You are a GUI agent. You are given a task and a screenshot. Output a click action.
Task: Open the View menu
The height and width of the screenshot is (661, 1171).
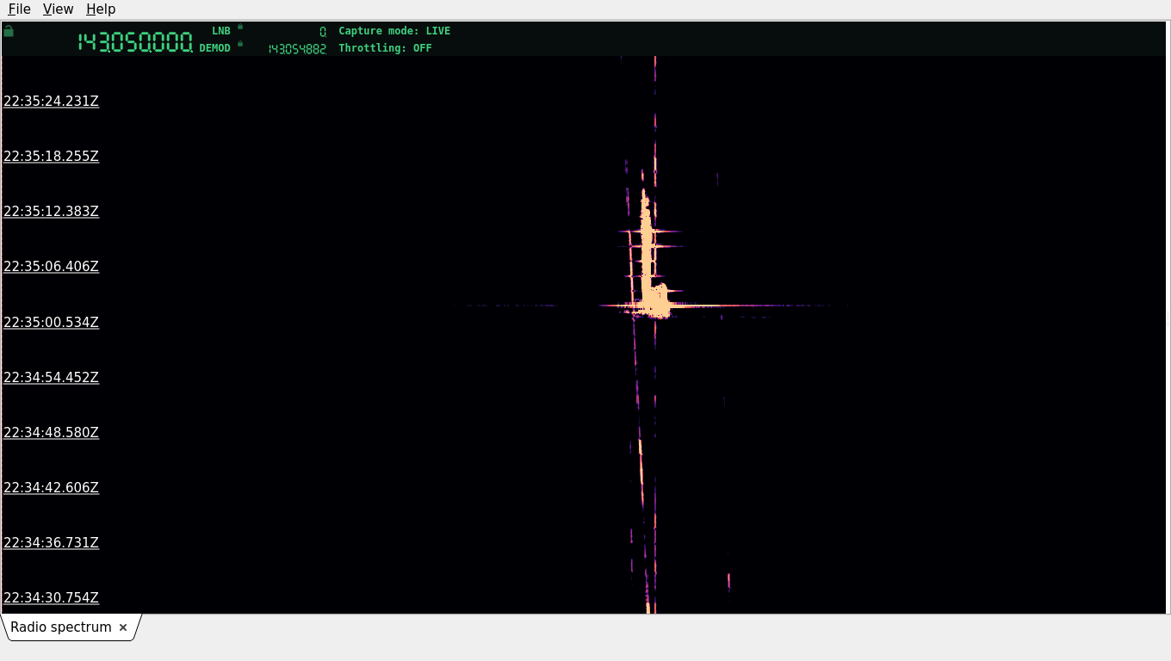pos(58,9)
